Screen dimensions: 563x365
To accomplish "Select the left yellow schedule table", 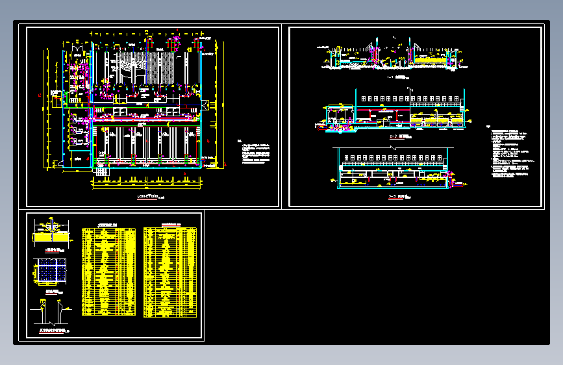I will pyautogui.click(x=109, y=272).
